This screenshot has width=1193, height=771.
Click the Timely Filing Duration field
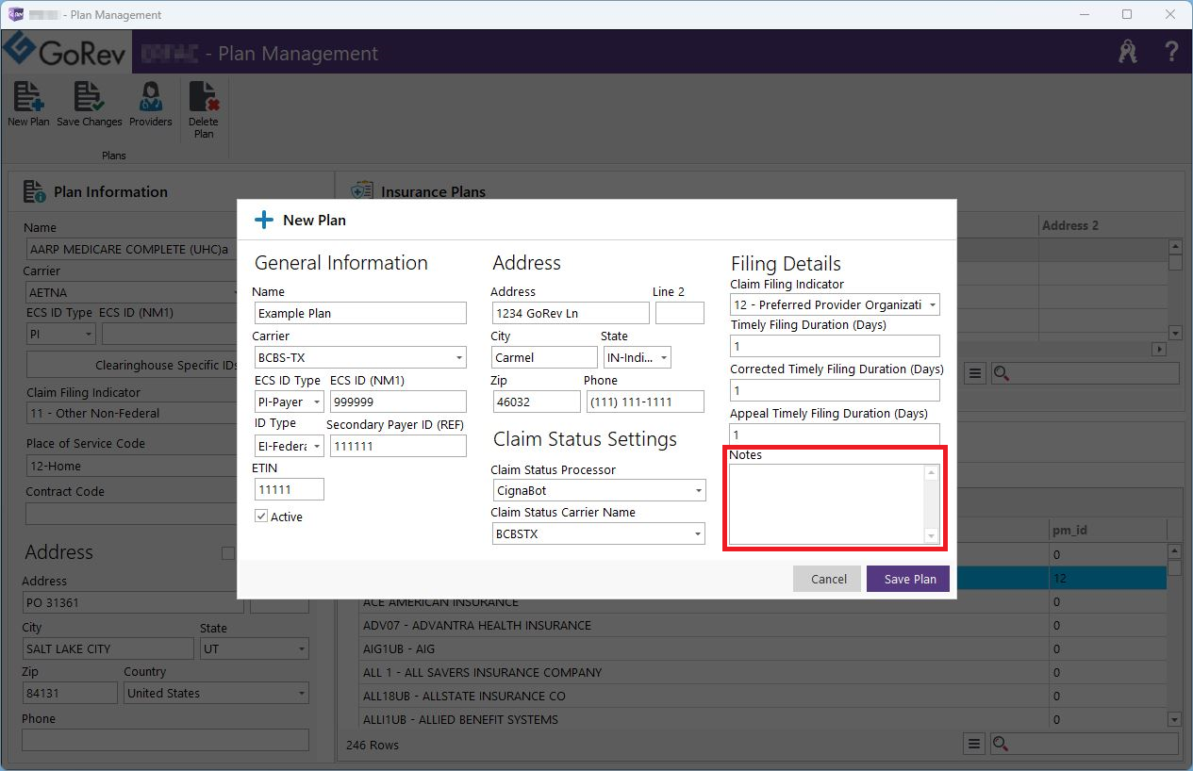(x=835, y=346)
